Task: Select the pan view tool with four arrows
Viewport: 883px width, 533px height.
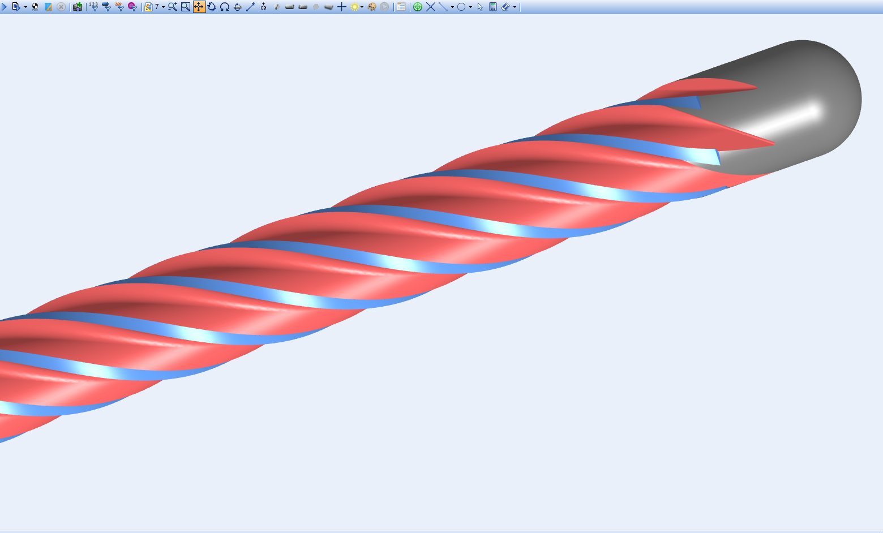Action: (x=199, y=7)
